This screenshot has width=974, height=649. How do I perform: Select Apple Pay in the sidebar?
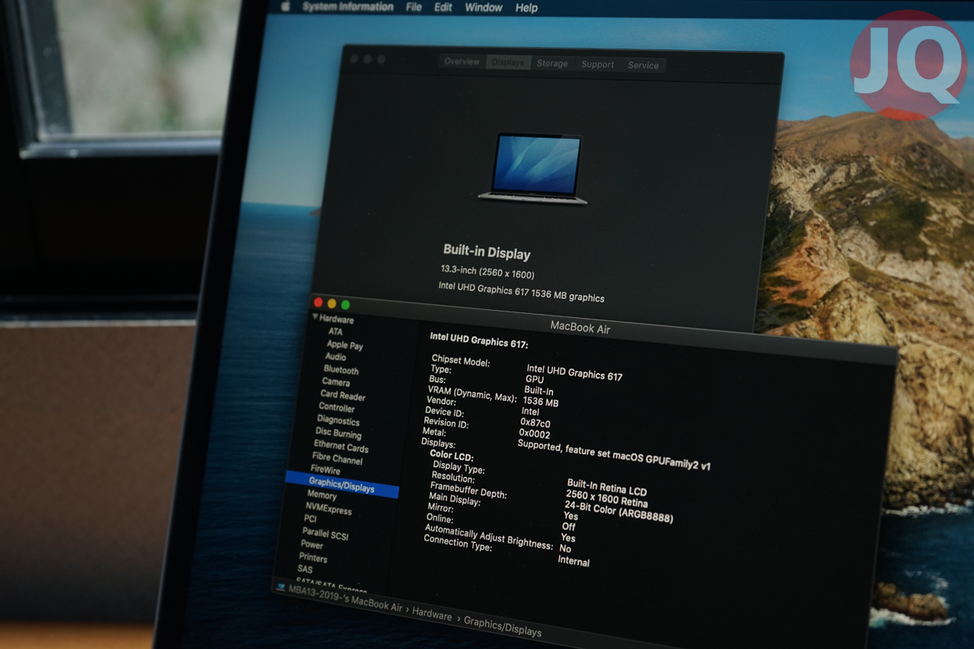pyautogui.click(x=345, y=345)
